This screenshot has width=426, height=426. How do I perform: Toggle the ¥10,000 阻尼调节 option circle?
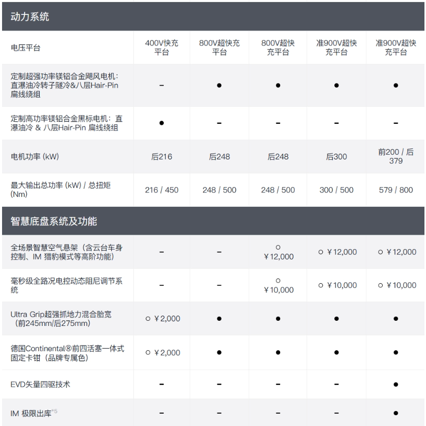point(278,281)
